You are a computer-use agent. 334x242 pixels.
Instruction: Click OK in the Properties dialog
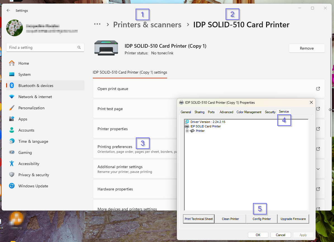pyautogui.click(x=258, y=235)
